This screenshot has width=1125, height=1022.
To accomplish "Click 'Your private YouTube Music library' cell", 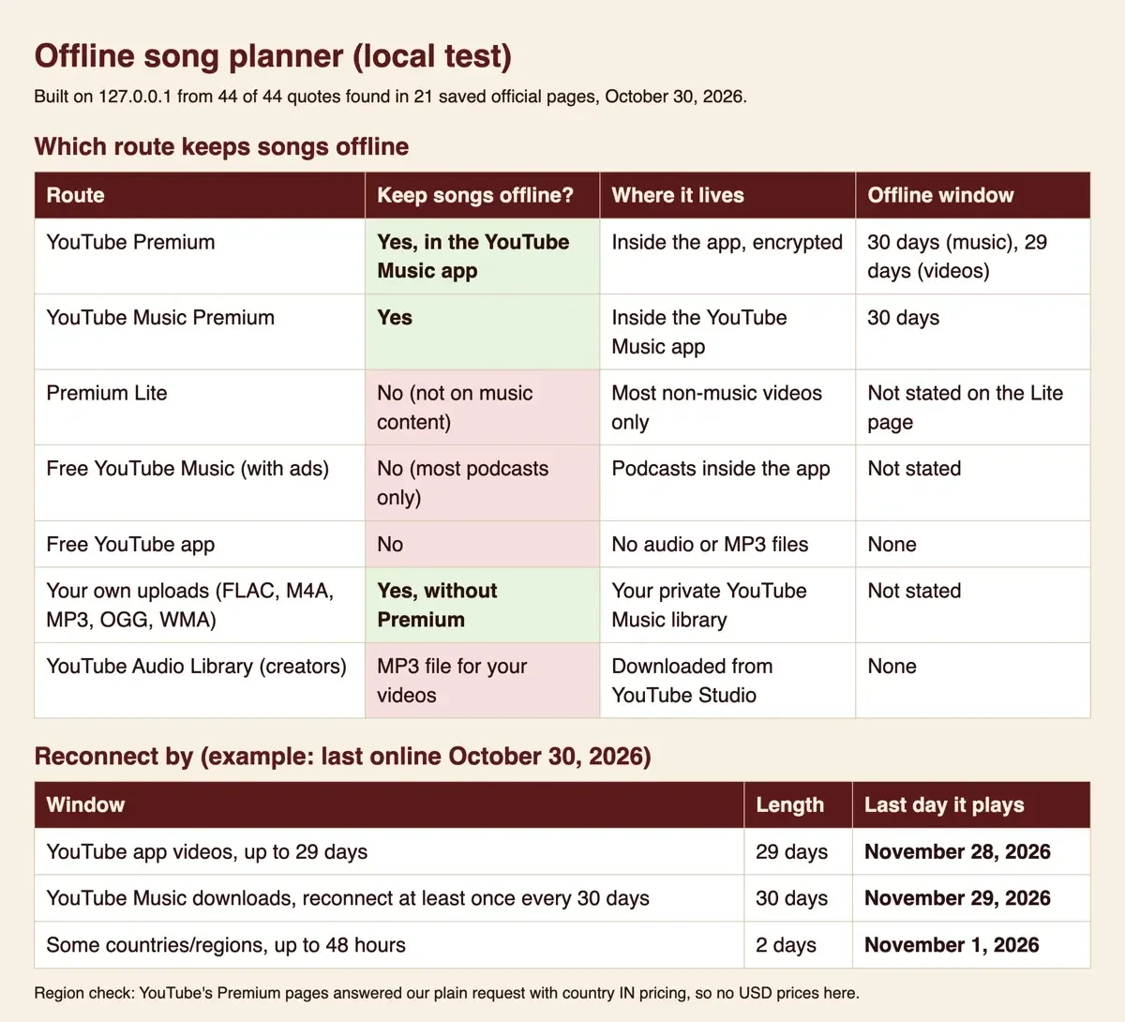I will tap(727, 605).
